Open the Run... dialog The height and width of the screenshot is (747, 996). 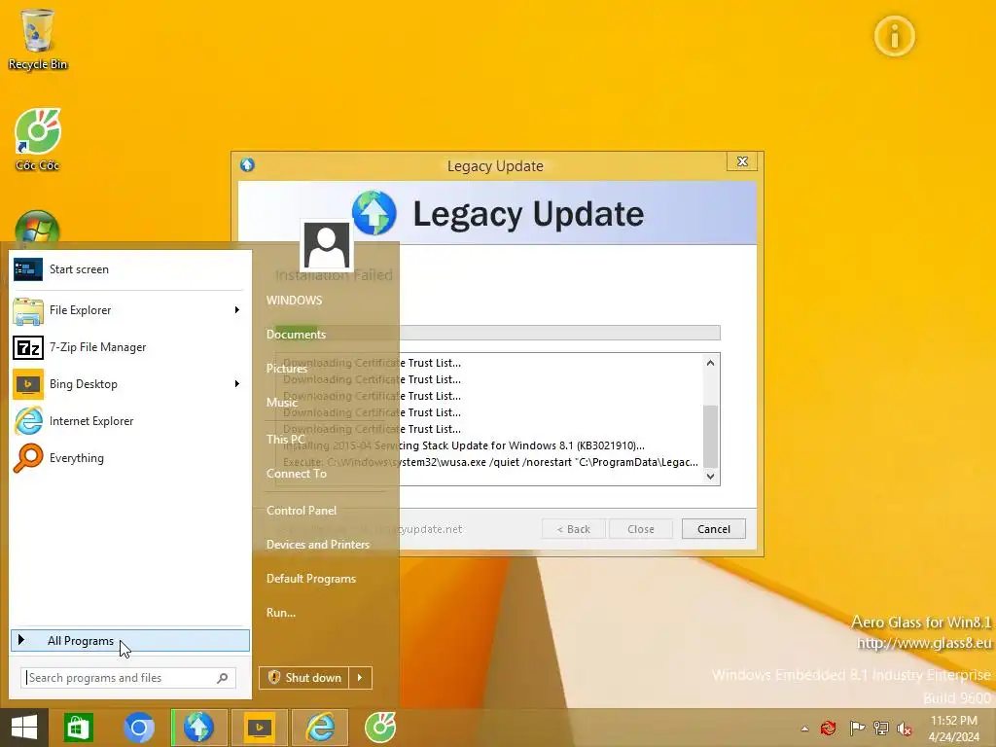click(281, 613)
